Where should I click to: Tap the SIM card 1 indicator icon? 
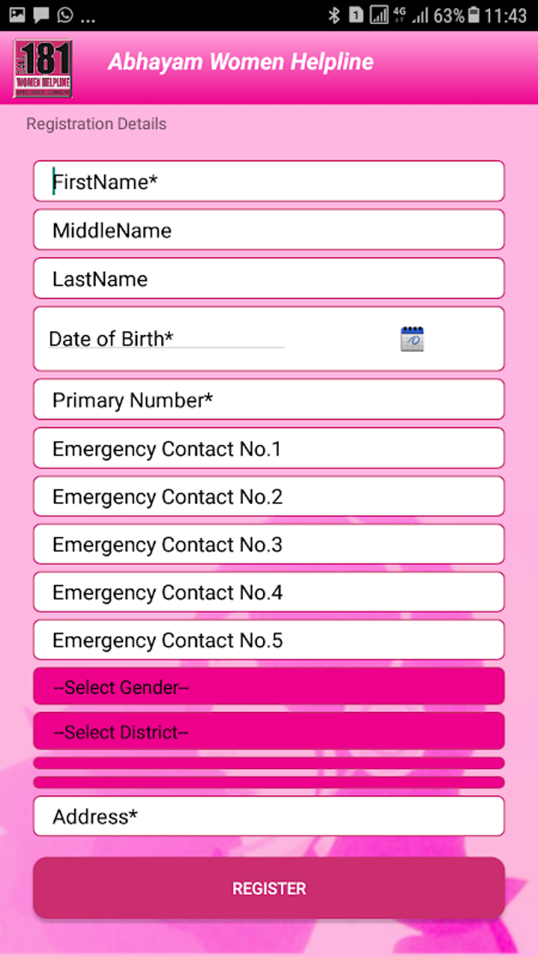pos(356,15)
